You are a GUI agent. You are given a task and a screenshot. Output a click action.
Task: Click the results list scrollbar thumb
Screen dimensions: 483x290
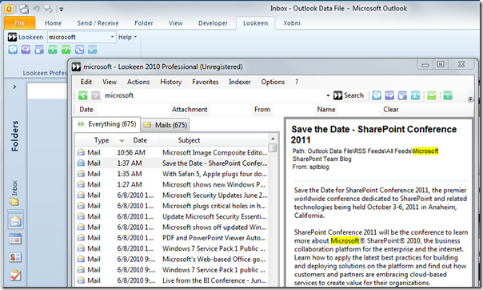(x=273, y=147)
